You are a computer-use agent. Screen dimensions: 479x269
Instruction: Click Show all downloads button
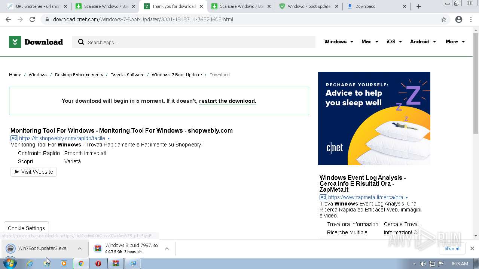(452, 248)
